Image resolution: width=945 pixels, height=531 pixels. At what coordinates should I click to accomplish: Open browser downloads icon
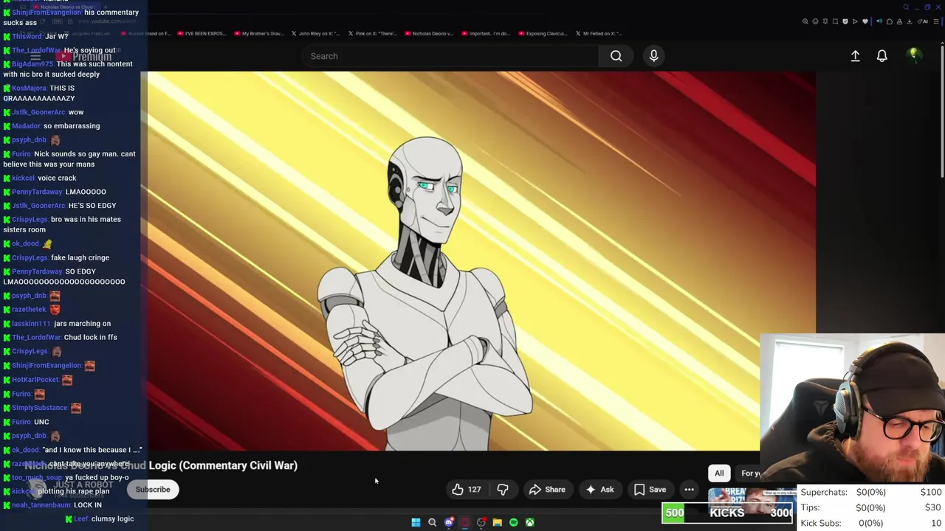tap(910, 21)
